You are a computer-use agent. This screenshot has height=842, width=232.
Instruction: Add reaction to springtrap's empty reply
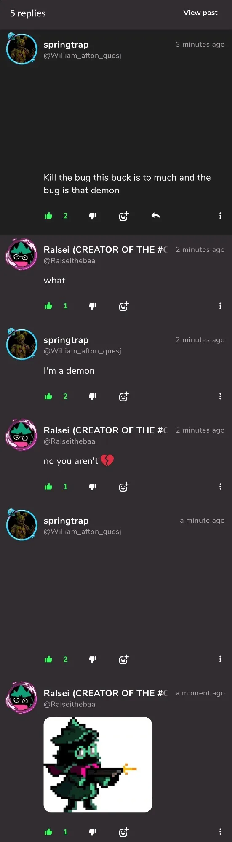(123, 659)
